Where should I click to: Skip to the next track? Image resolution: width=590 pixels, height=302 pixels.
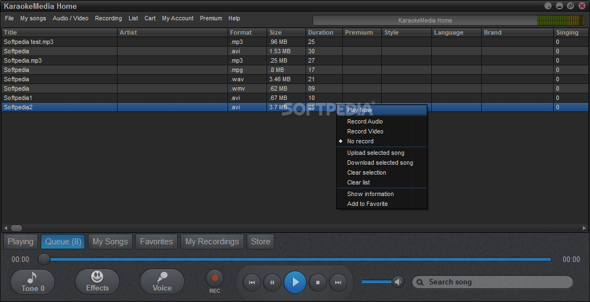(338, 282)
